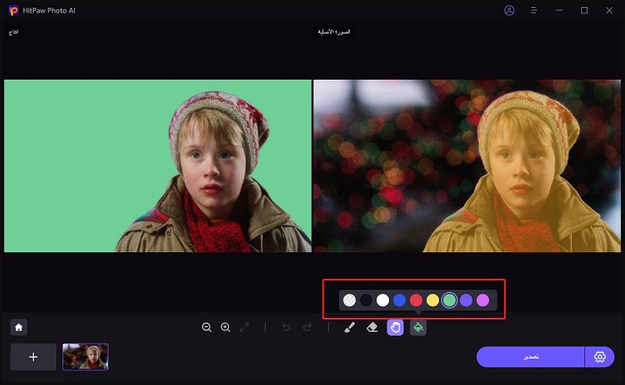Click the purple export button

[x=530, y=357]
